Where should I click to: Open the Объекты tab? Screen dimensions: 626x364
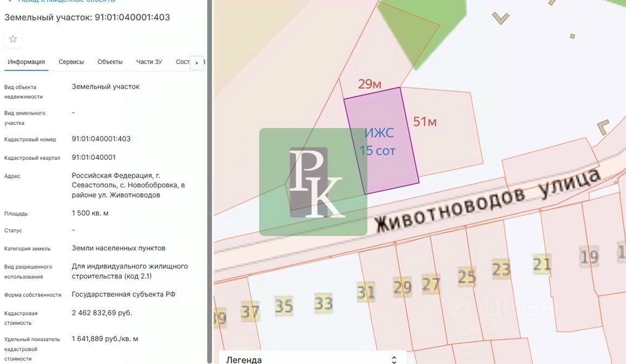(x=110, y=62)
